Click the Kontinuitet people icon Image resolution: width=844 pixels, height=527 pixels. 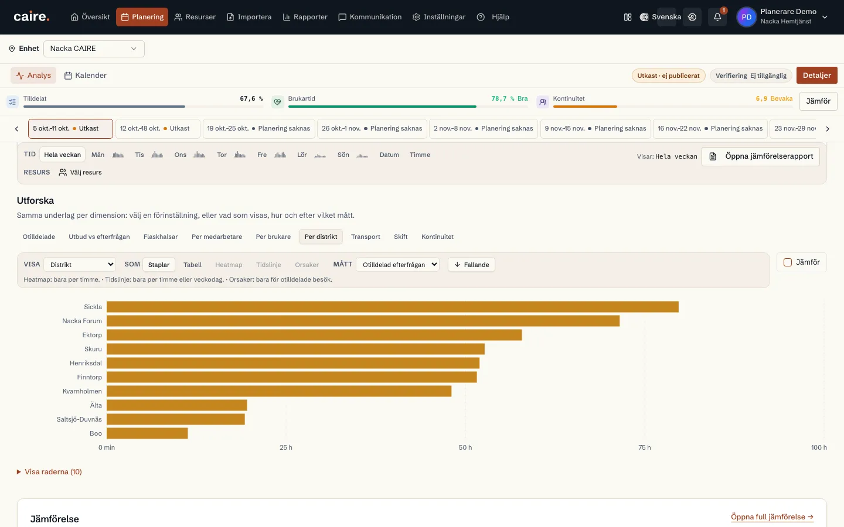pos(543,102)
